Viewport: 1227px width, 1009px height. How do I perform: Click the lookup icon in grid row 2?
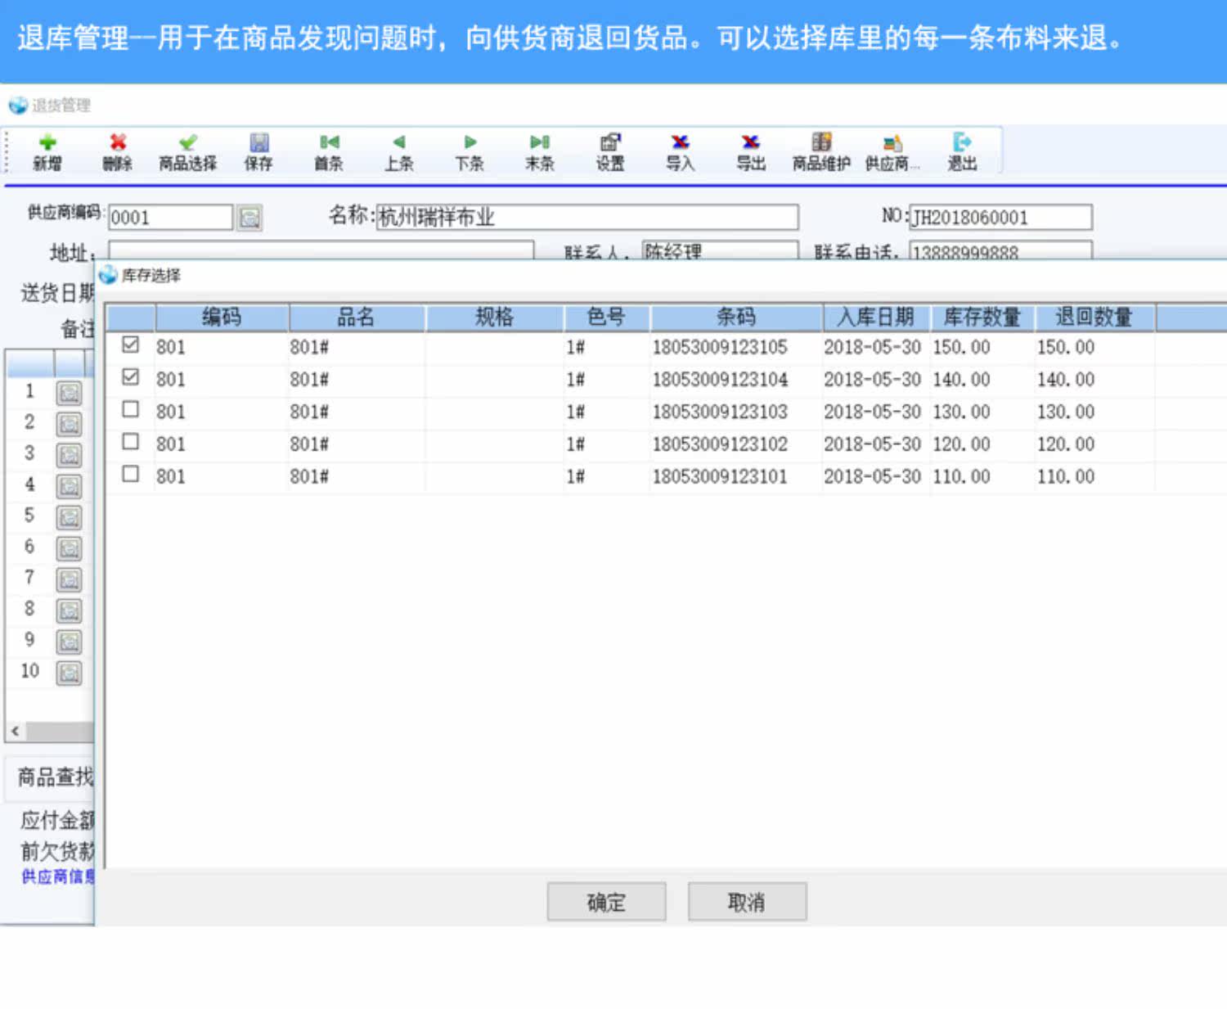(x=70, y=424)
